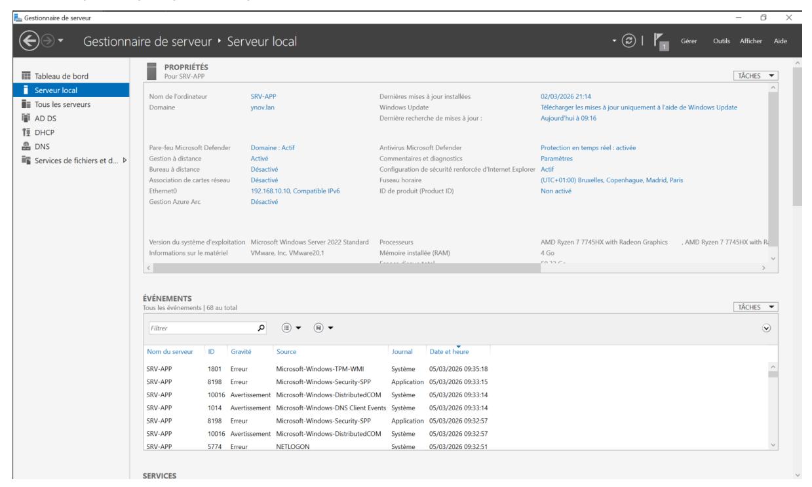The width and height of the screenshot is (812, 487).
Task: Click the ynov.lan domain link
Action: coord(263,107)
